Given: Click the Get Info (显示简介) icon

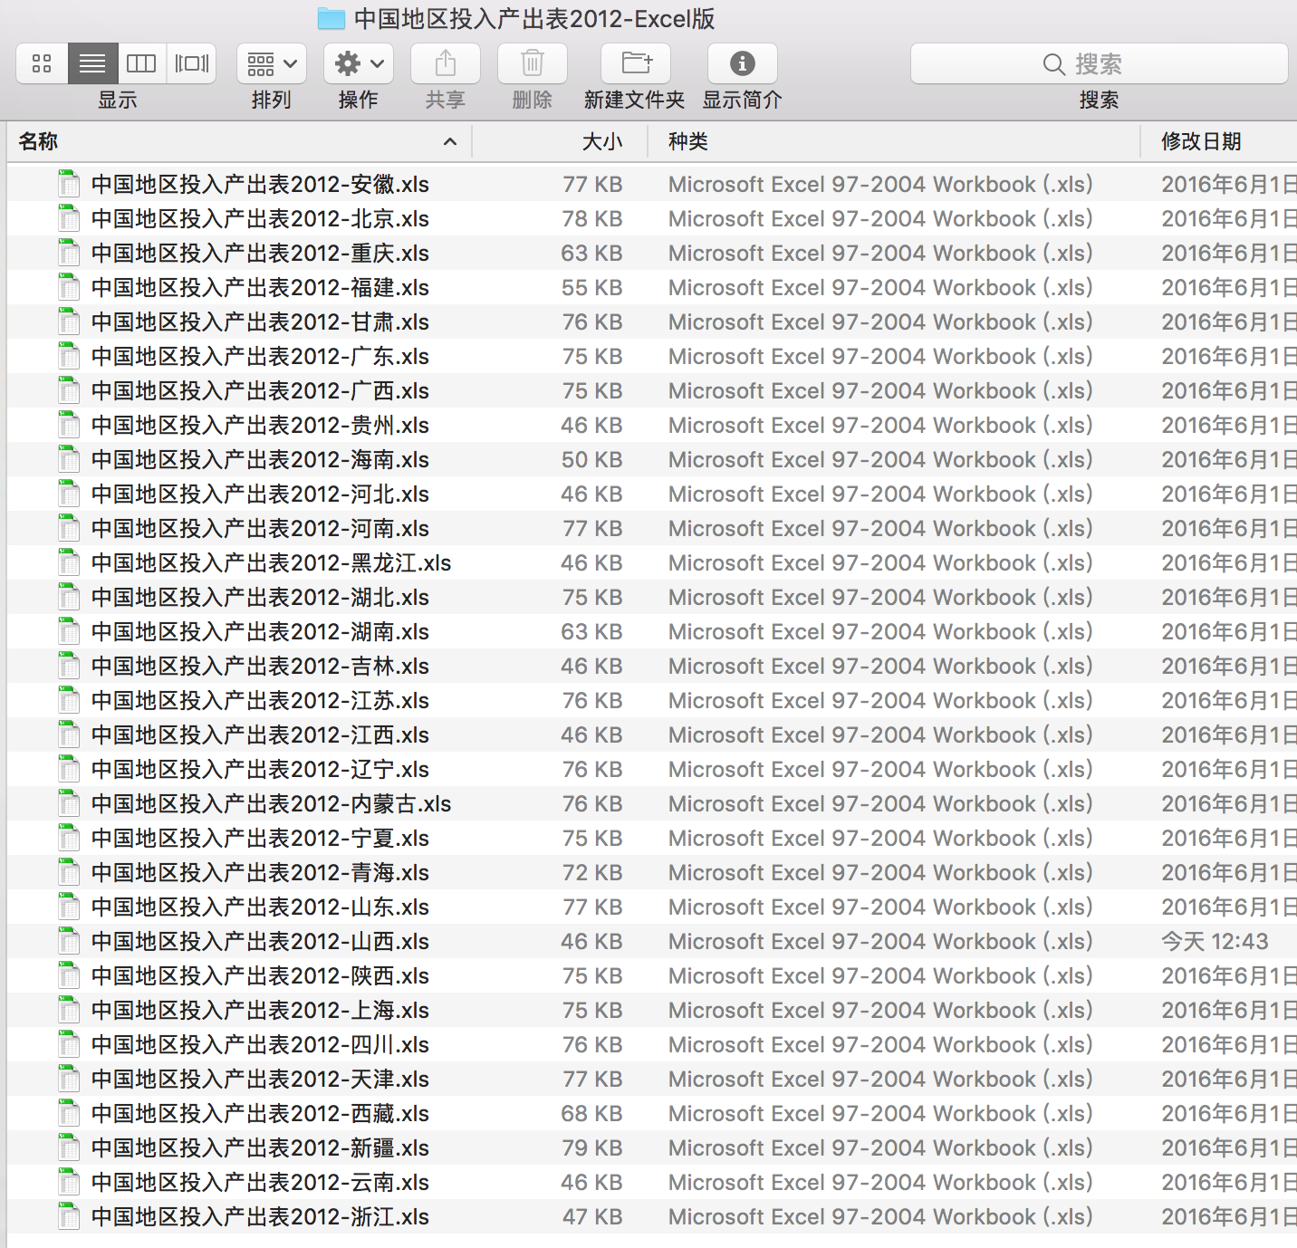Looking at the screenshot, I should pos(743,63).
